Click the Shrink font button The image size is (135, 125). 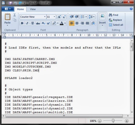[64, 17]
